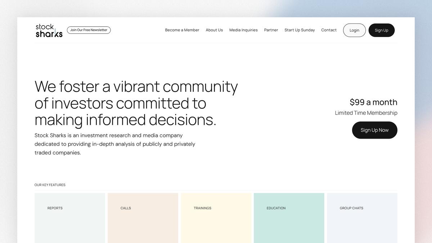This screenshot has width=432, height=243.
Task: Click the Sign Up button in header
Action: pos(382,30)
